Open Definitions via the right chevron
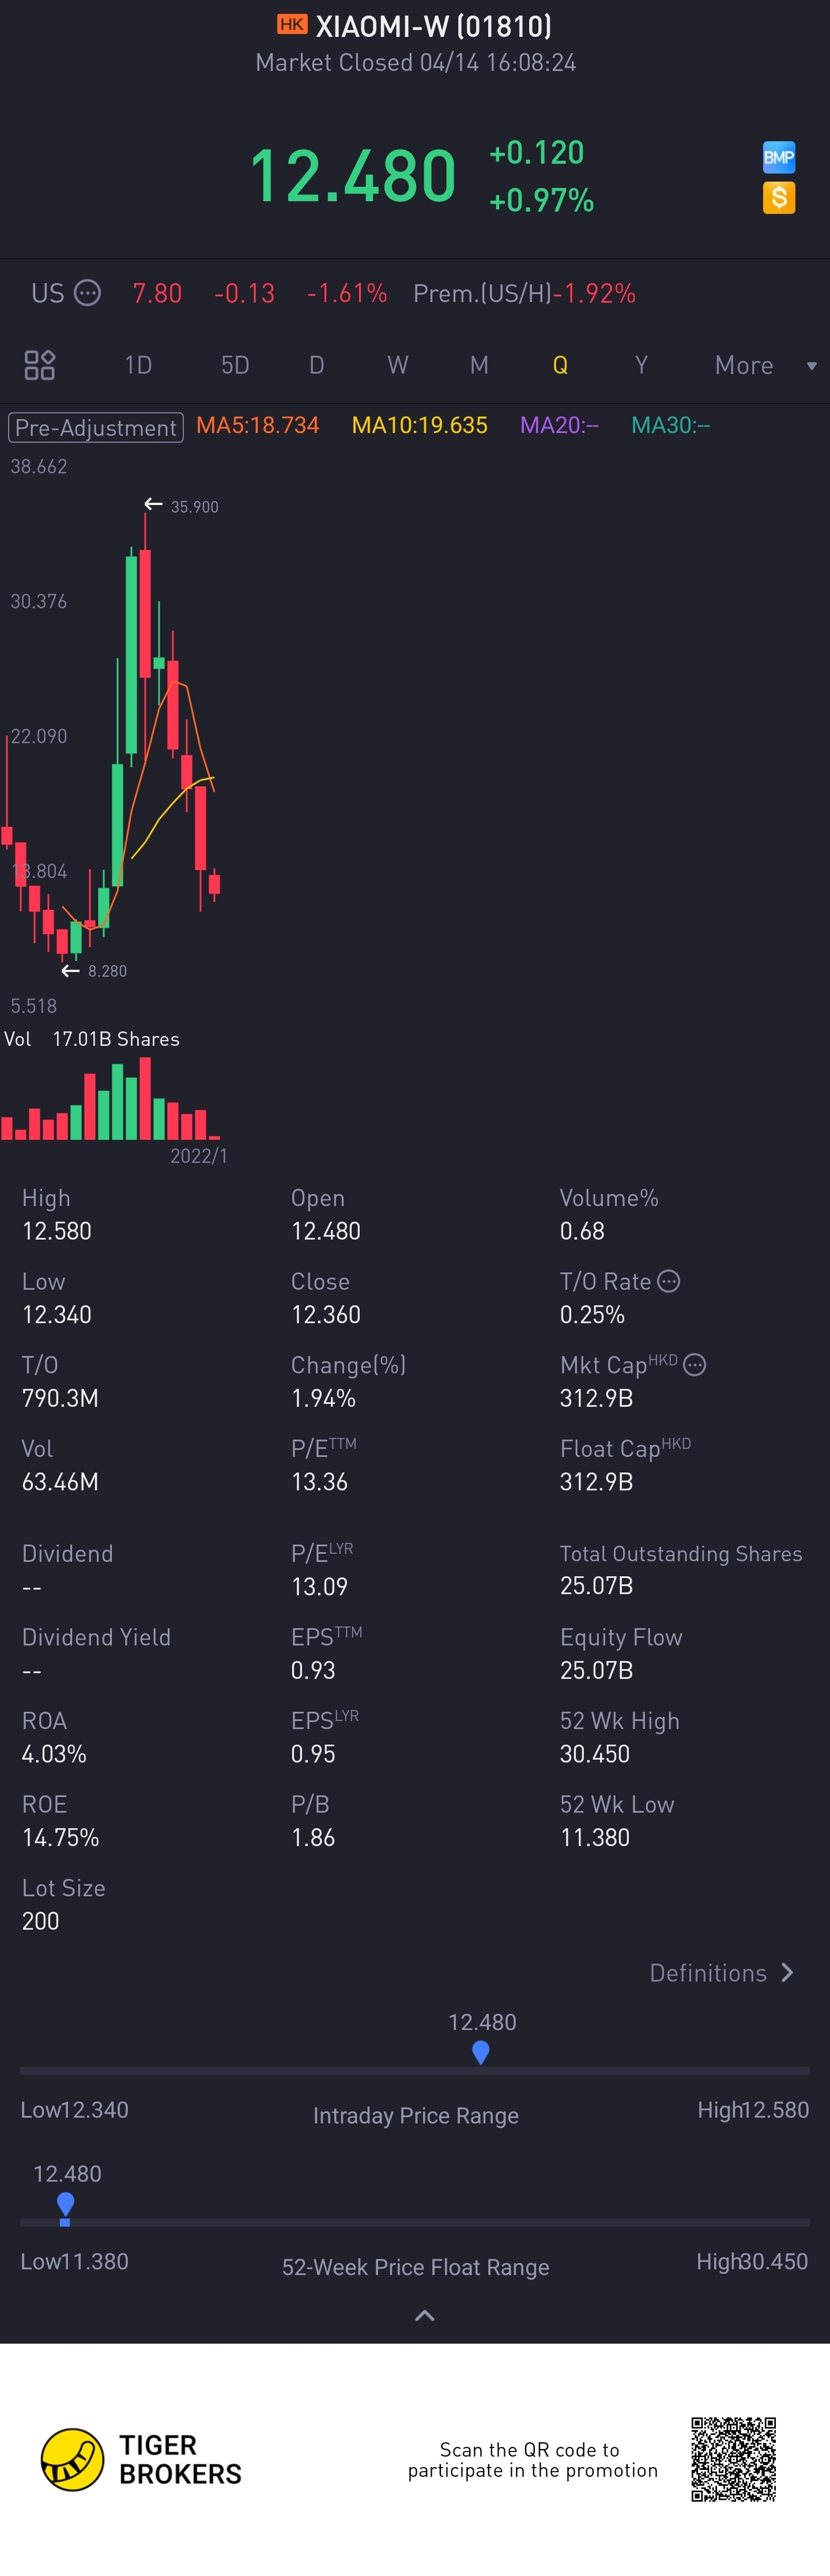The width and height of the screenshot is (830, 2576). click(x=788, y=1973)
